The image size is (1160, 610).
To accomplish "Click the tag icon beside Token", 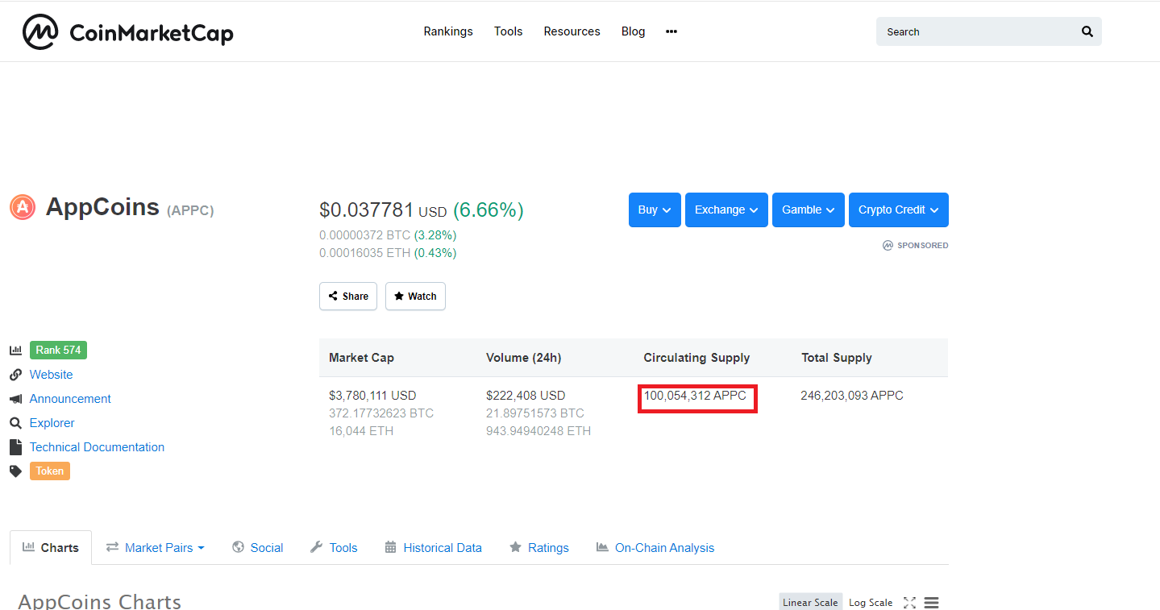I will tap(15, 471).
